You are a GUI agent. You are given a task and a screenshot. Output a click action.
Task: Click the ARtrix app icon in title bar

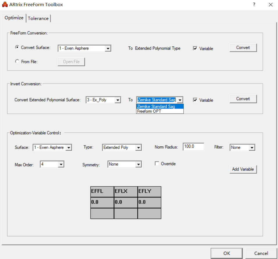tap(5, 4)
